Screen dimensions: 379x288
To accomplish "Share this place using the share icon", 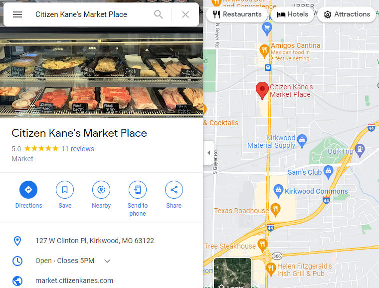I will (174, 190).
